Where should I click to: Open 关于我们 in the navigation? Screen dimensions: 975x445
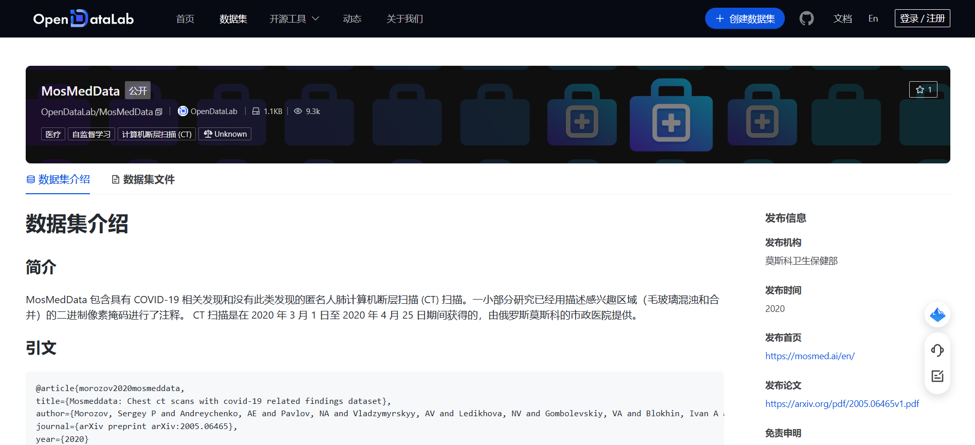click(404, 18)
